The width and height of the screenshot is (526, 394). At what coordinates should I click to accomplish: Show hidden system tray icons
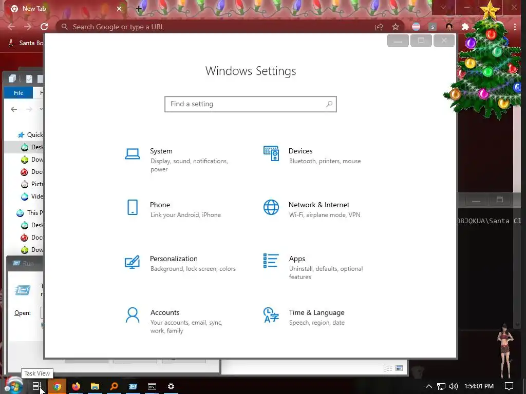tap(429, 386)
